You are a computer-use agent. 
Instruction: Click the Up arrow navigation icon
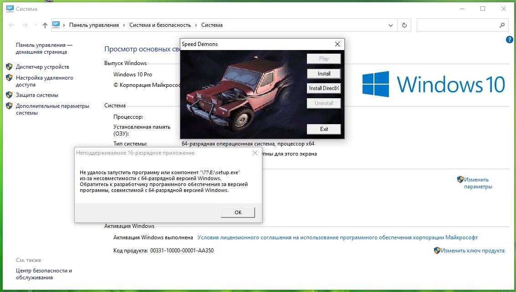click(x=45, y=25)
